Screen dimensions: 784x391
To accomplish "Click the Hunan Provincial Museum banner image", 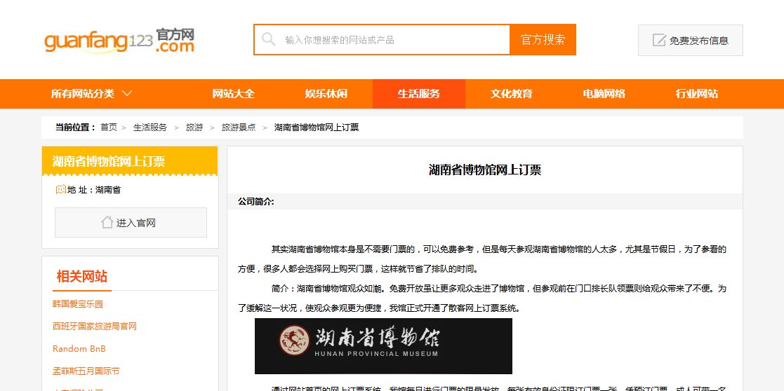I will click(x=383, y=346).
